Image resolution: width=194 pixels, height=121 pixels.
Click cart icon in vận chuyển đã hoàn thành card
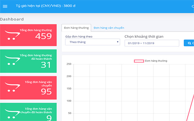point(12,114)
